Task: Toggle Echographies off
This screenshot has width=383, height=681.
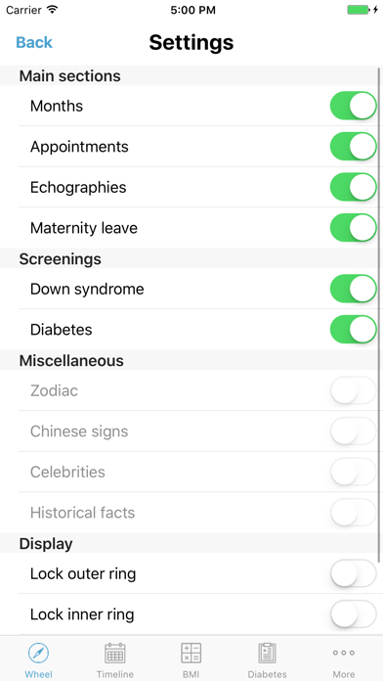Action: 353,187
